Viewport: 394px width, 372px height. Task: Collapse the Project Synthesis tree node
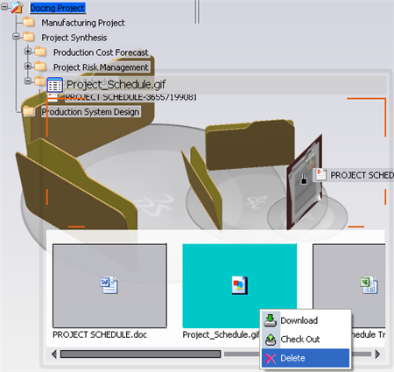(x=16, y=37)
